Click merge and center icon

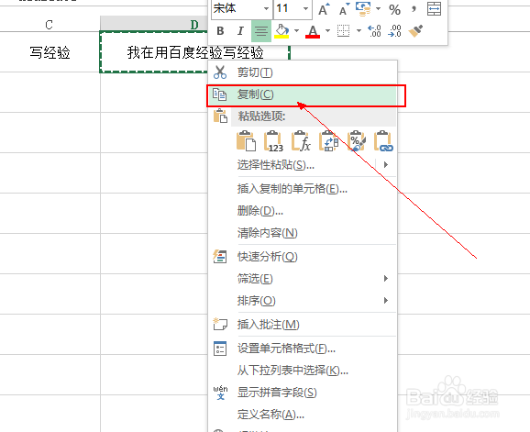click(x=434, y=9)
